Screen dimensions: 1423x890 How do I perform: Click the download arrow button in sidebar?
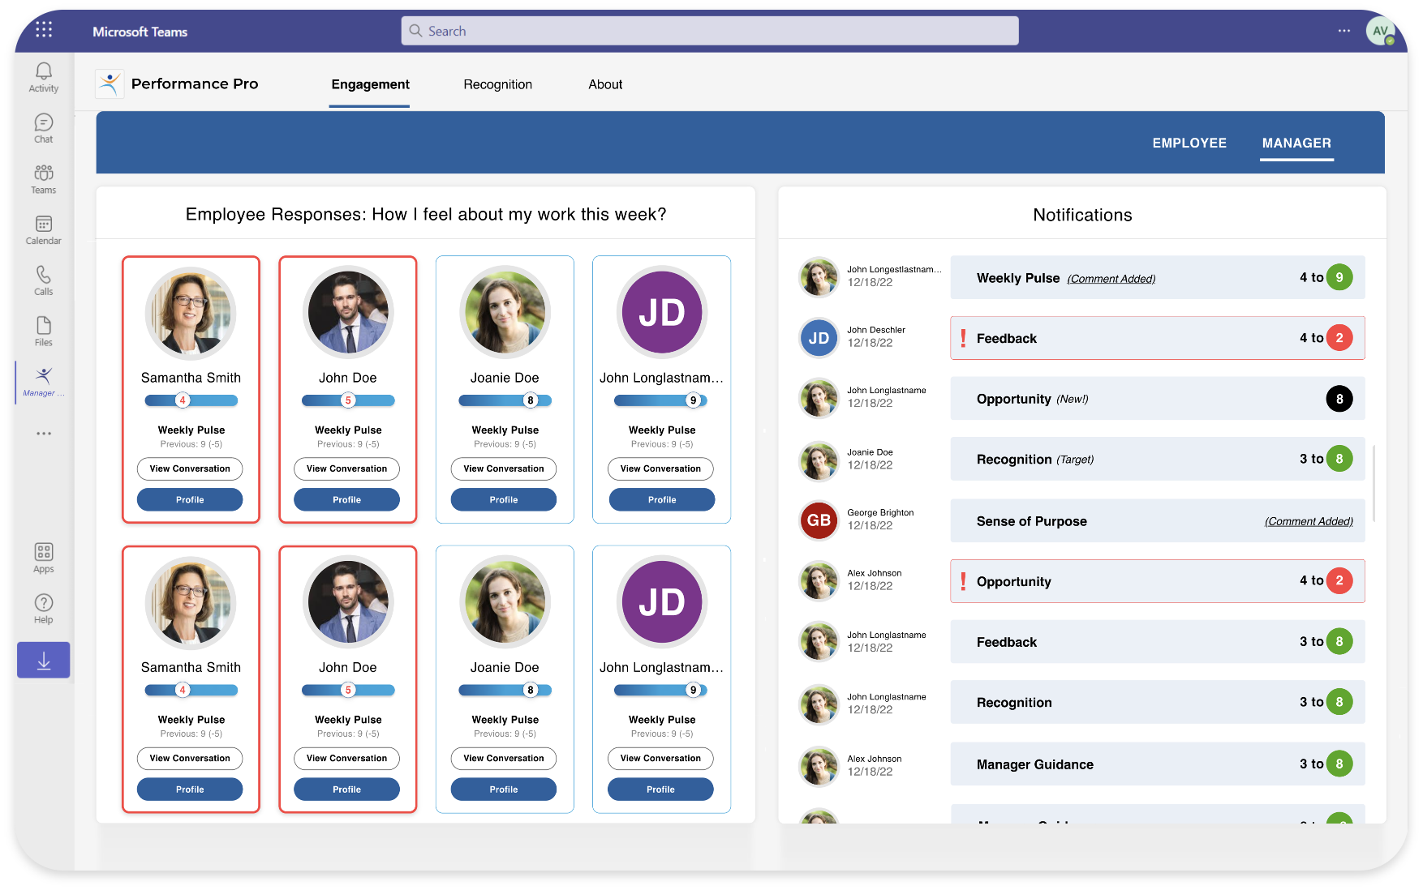tap(44, 661)
